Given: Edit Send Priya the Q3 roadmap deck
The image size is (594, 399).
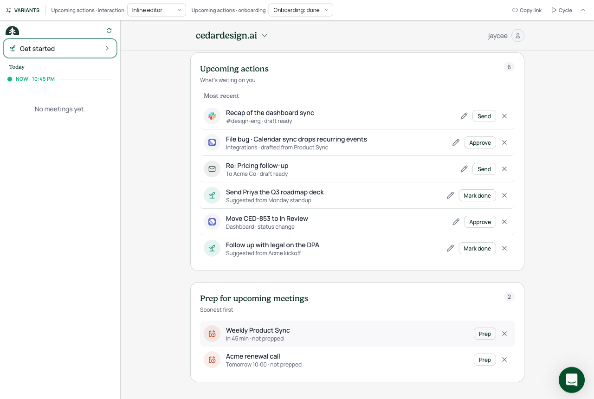Looking at the screenshot, I should tap(450, 195).
